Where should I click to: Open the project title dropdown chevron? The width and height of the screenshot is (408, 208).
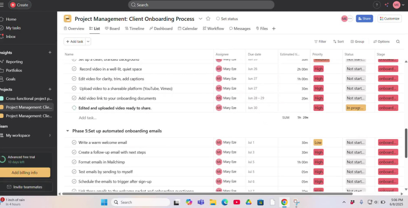tap(200, 19)
